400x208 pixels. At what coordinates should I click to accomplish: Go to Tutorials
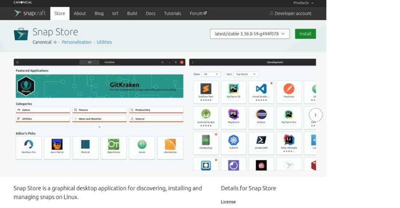(x=172, y=14)
